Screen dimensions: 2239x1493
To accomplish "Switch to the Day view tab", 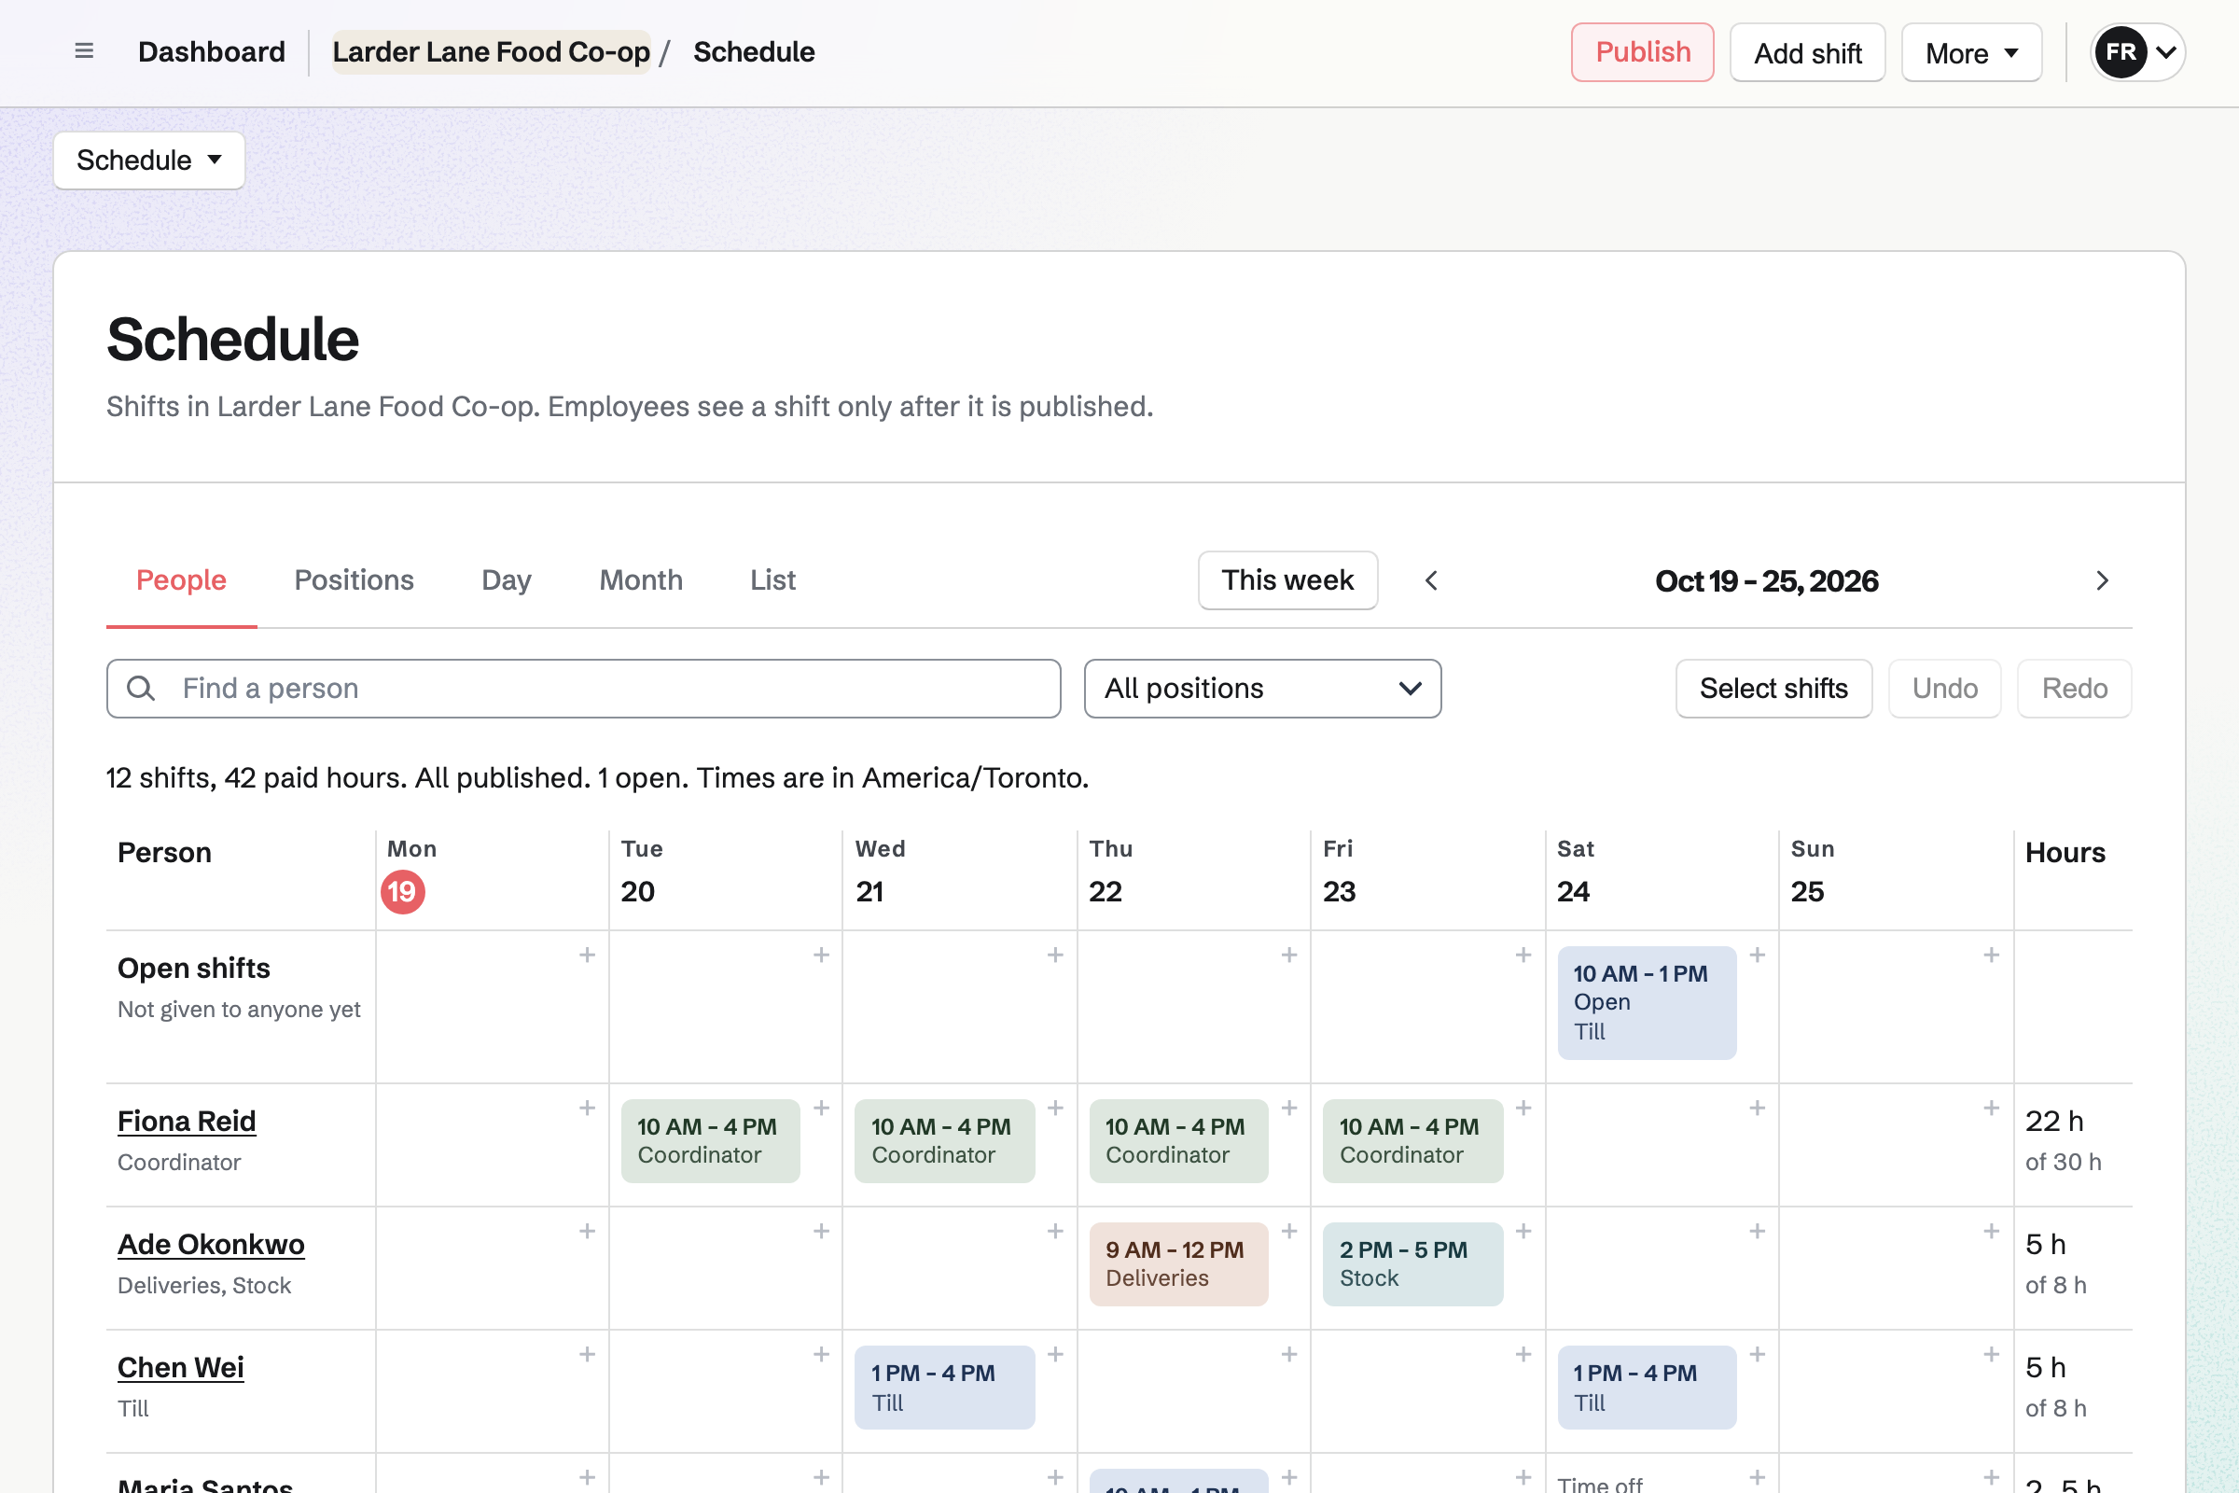I will (x=507, y=579).
